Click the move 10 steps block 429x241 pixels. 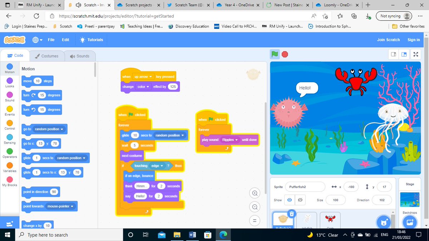pos(38,81)
